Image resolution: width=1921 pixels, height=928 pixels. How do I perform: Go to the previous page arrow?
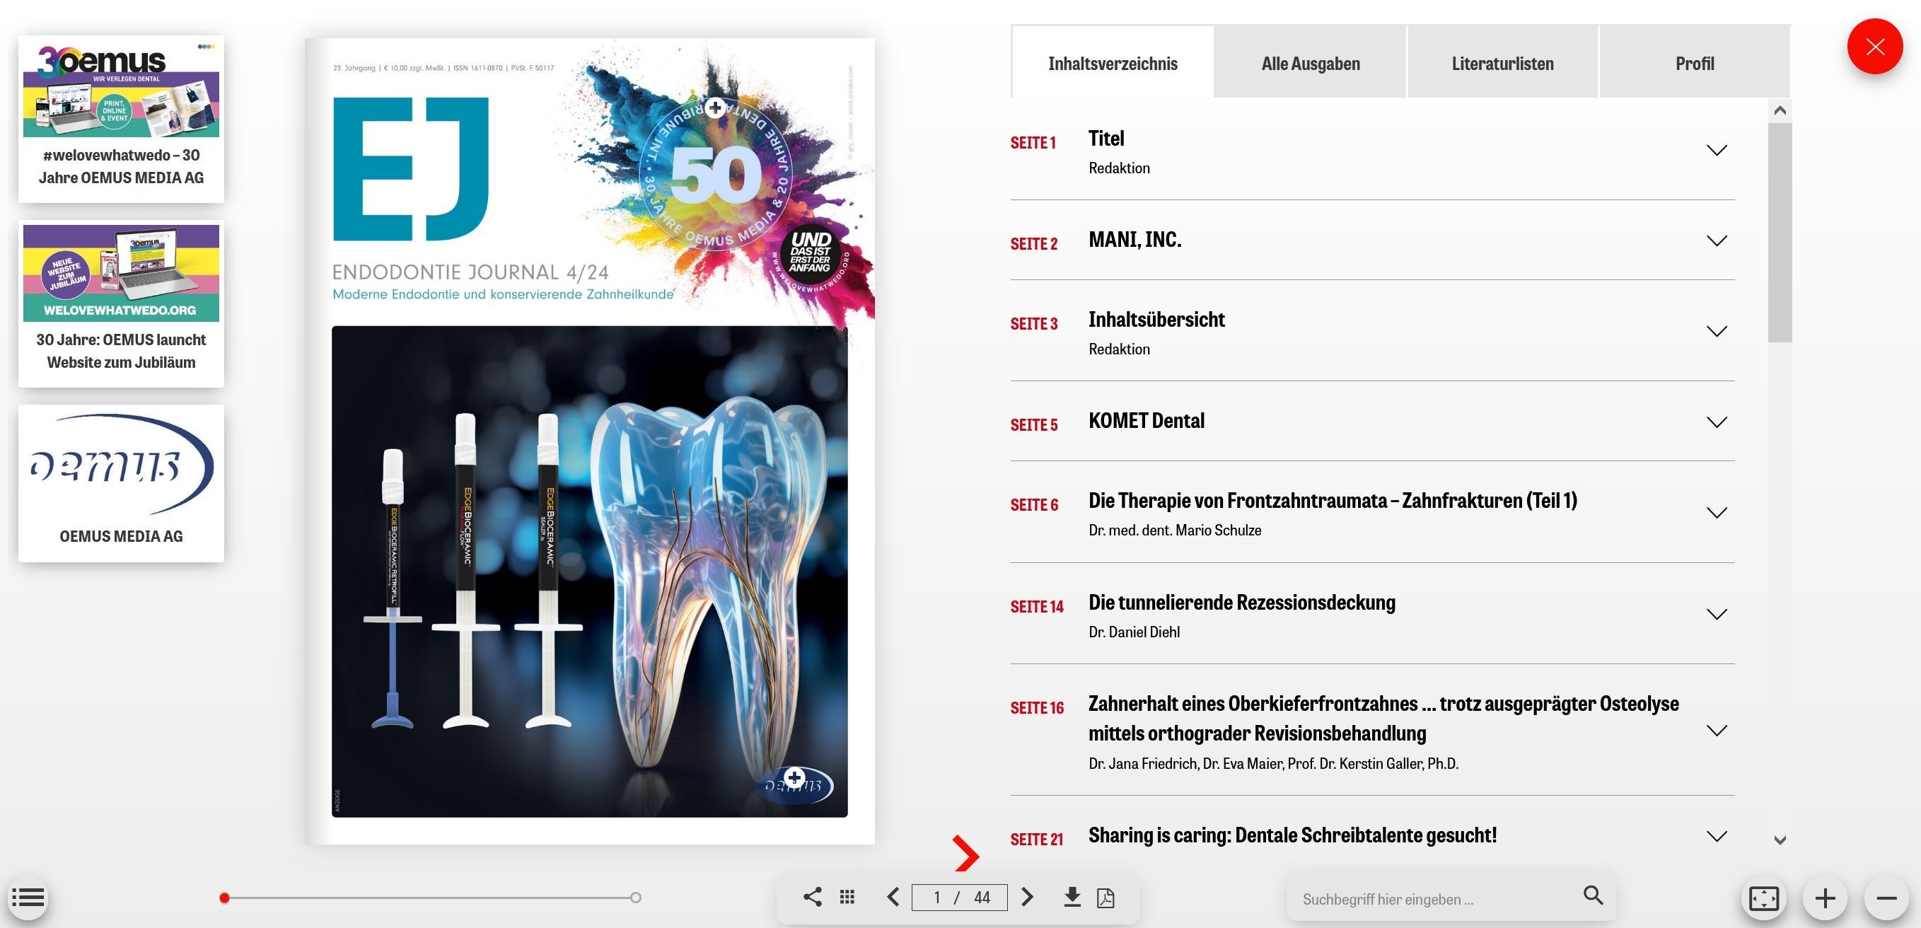[893, 897]
